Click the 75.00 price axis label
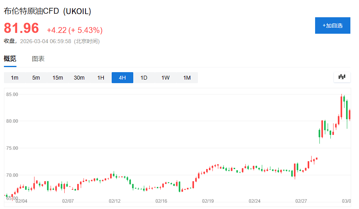This screenshot has height=209, width=359. point(12,148)
